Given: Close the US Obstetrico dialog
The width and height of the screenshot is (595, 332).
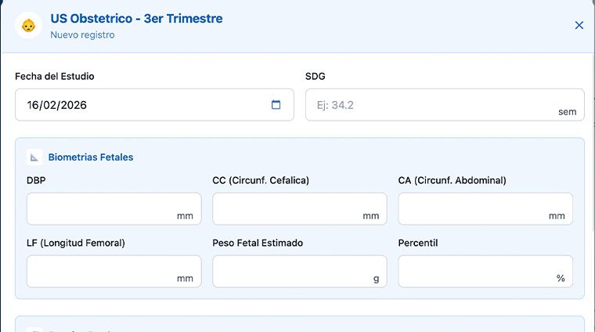Looking at the screenshot, I should pyautogui.click(x=579, y=25).
